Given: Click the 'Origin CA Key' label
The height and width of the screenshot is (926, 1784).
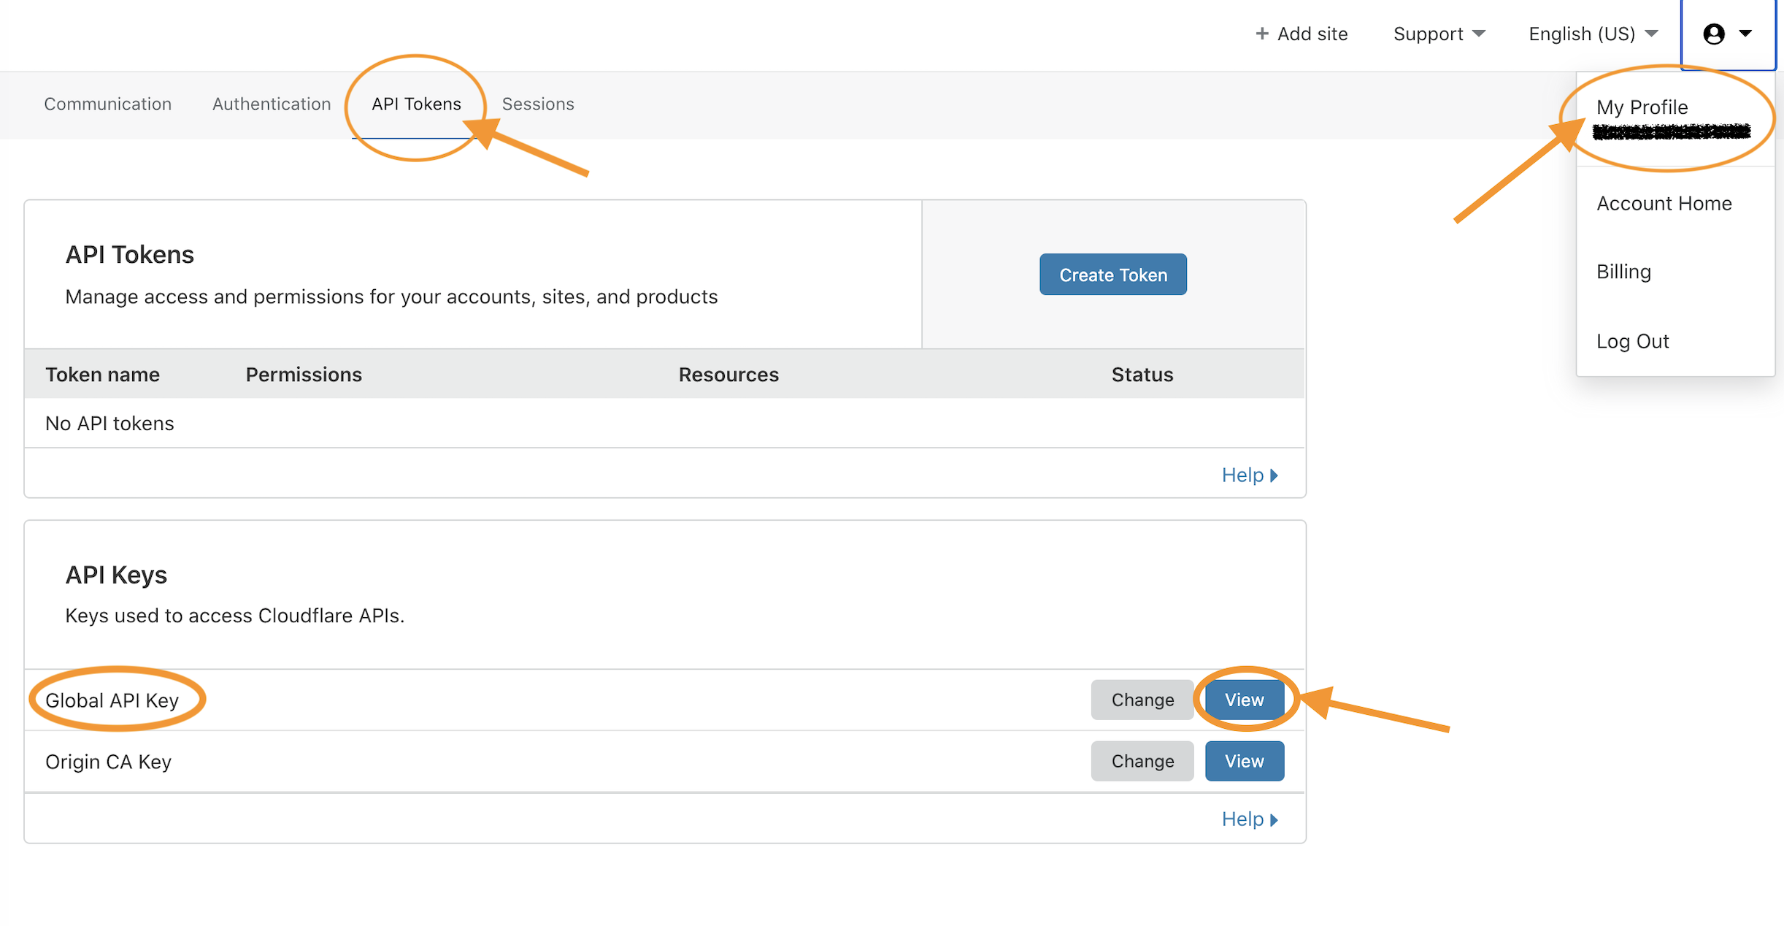Looking at the screenshot, I should tap(108, 762).
